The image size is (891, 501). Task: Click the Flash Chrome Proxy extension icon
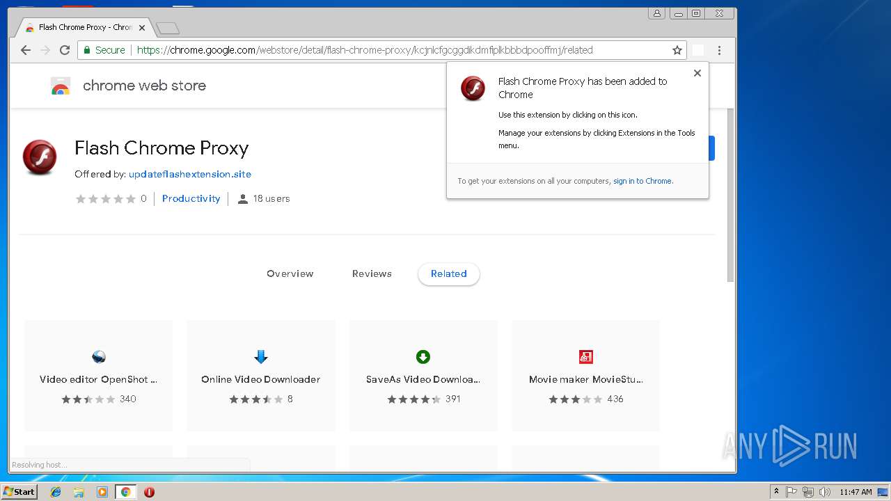[40, 157]
